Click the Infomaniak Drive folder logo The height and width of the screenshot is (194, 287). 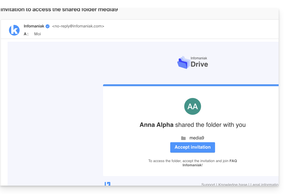pyautogui.click(x=183, y=62)
